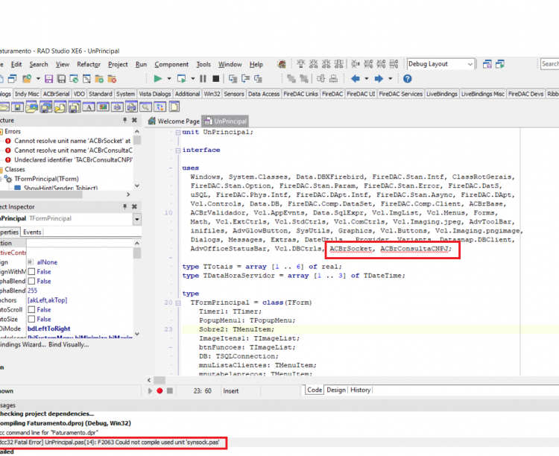559x456 pixels.
Task: Open the Component menu
Action: pos(171,64)
